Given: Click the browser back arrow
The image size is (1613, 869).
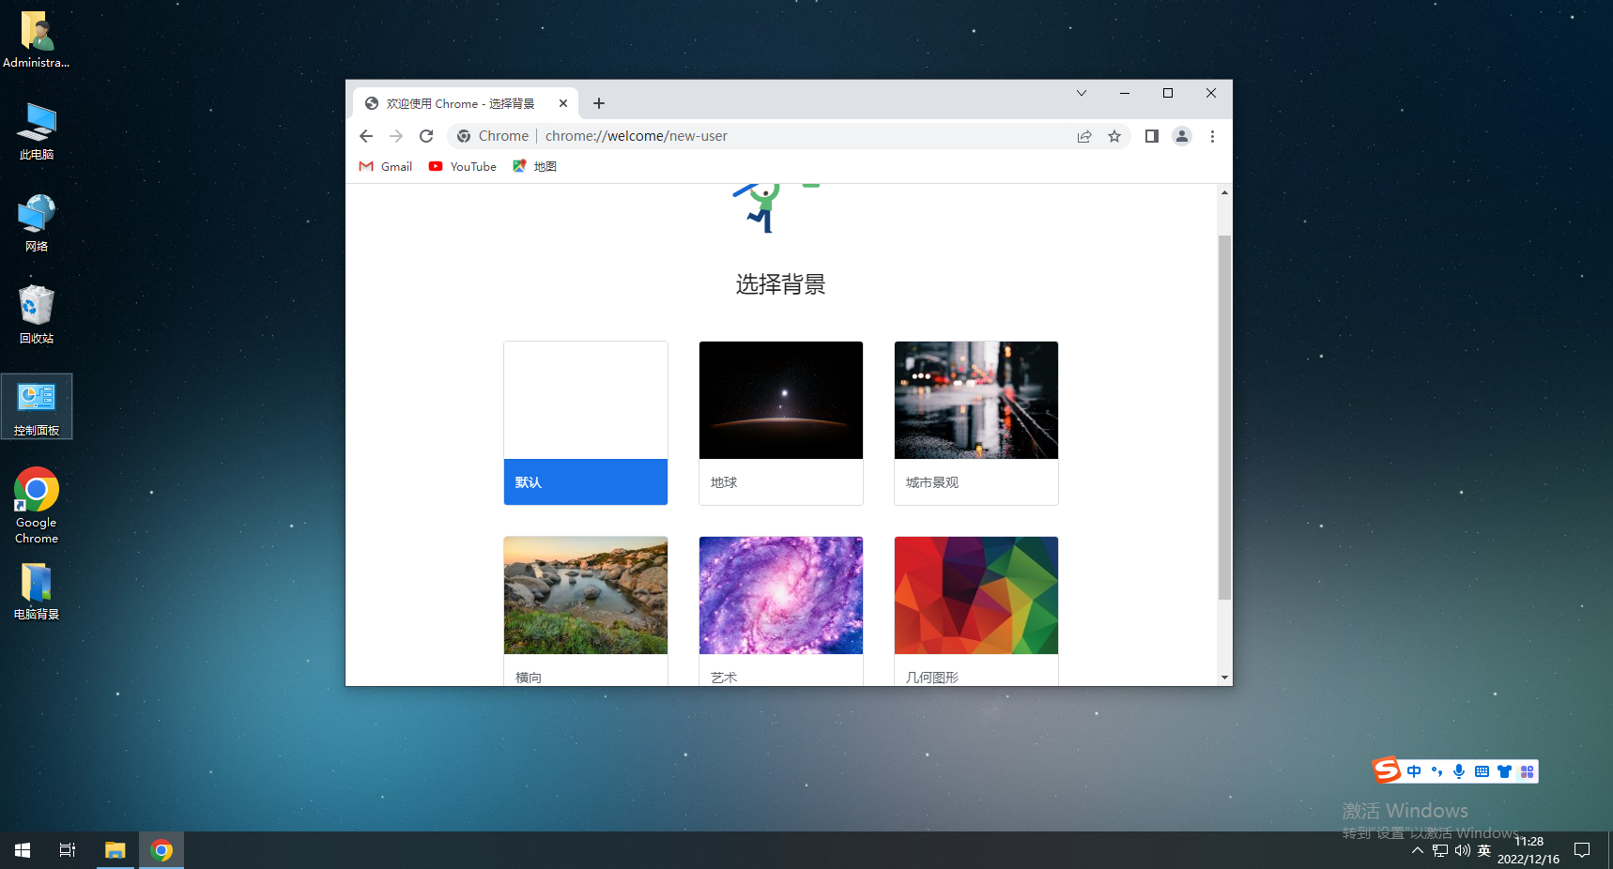Looking at the screenshot, I should pos(366,136).
